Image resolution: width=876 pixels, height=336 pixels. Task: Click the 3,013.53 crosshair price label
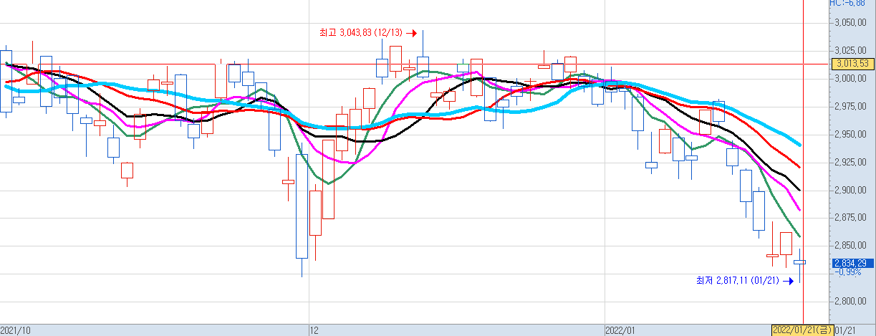[852, 64]
